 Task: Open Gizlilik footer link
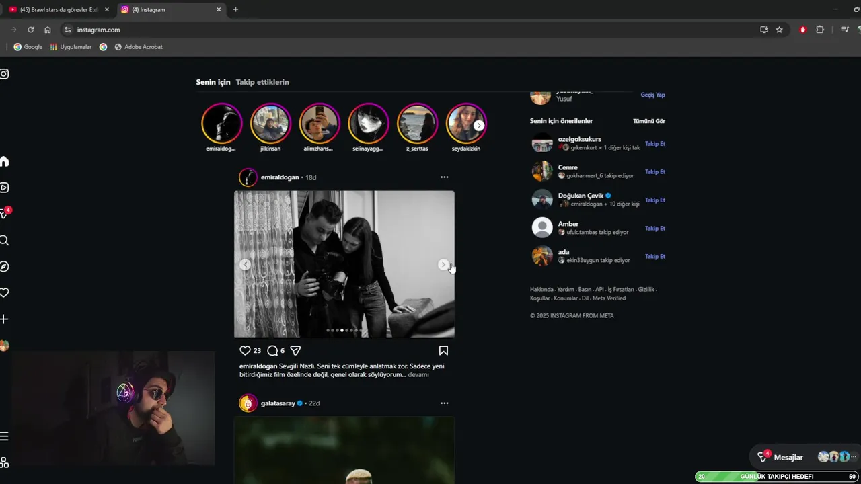646,290
